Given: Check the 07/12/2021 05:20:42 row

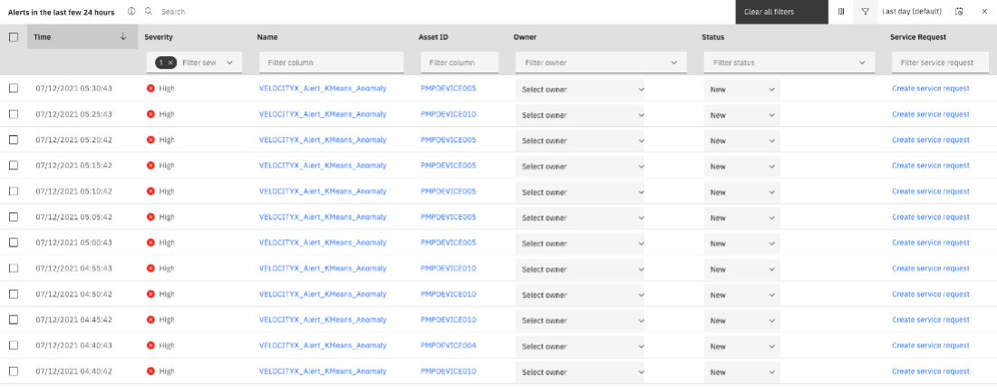Looking at the screenshot, I should click(14, 140).
